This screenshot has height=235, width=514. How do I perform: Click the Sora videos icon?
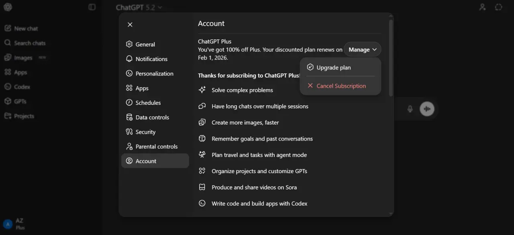click(x=202, y=187)
